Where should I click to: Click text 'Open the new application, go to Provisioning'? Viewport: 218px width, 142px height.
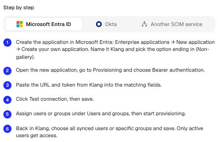pyautogui.click(x=69, y=70)
